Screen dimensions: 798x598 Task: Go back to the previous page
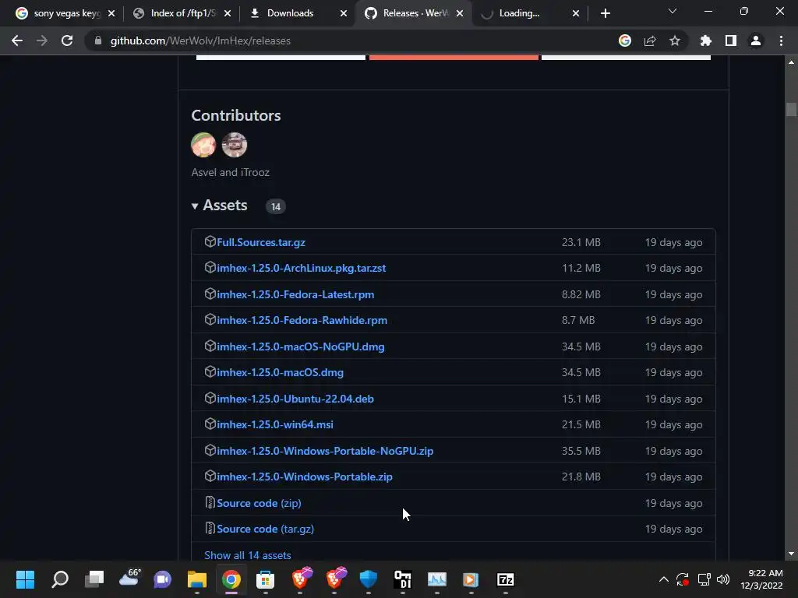pyautogui.click(x=17, y=40)
